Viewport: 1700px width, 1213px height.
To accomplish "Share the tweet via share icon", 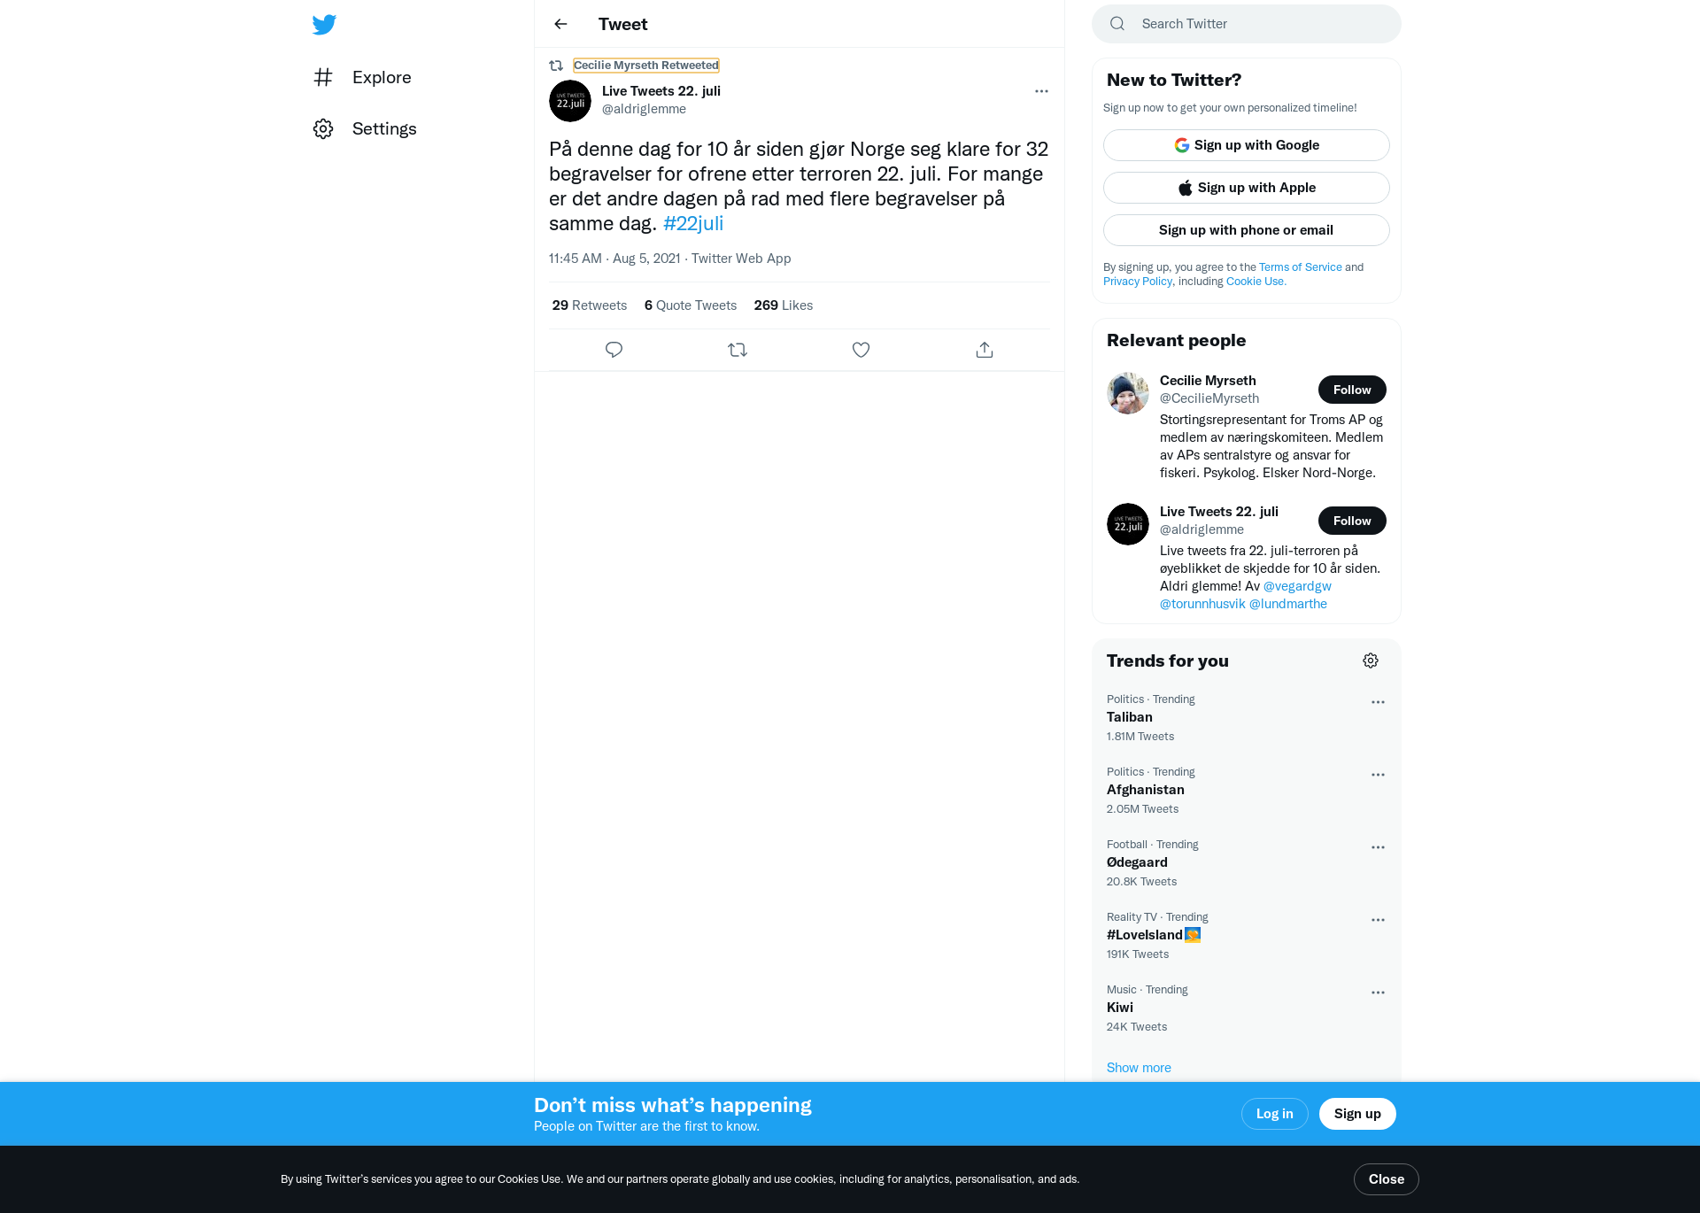I will (985, 350).
